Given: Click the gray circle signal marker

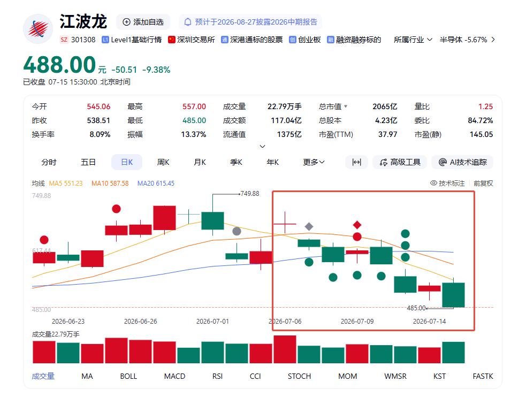Looking at the screenshot, I should (237, 232).
